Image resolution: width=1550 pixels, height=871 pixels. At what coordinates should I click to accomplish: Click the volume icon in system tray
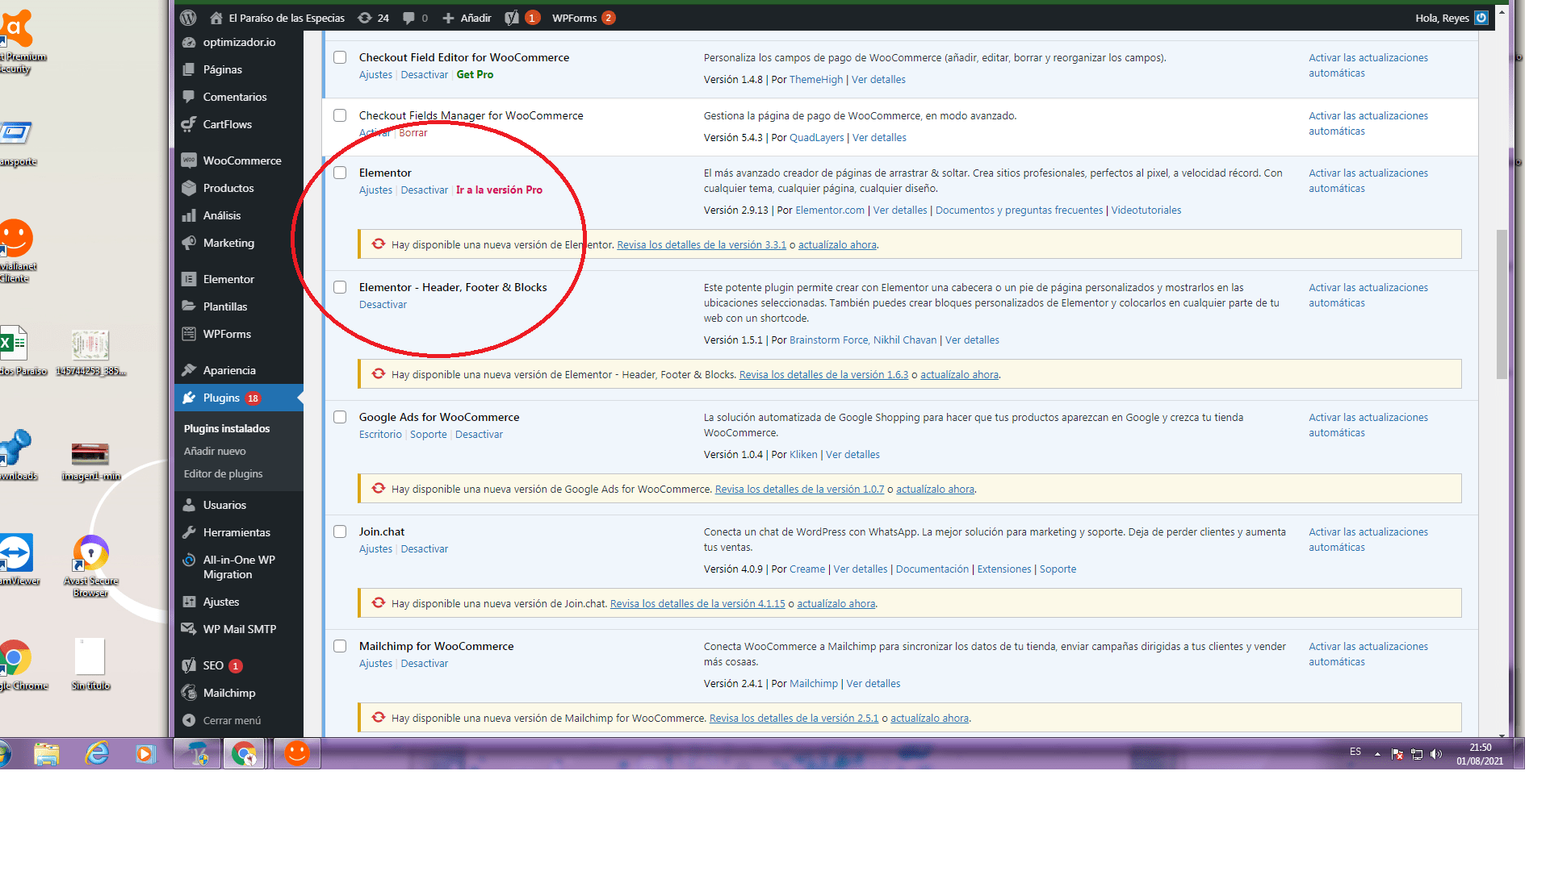point(1435,754)
